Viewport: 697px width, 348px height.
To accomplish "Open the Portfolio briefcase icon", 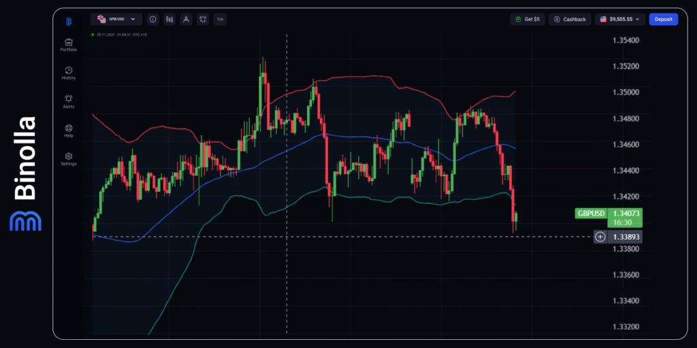I will click(69, 42).
